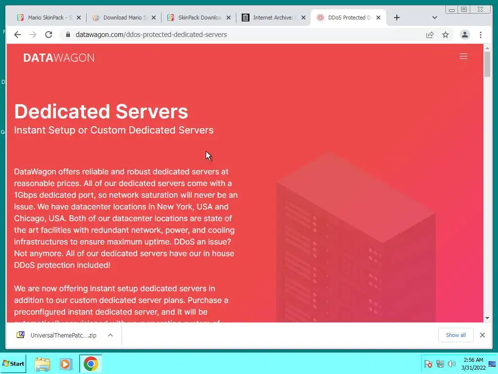Expand the tab search dropdown
The width and height of the screenshot is (498, 374).
[435, 18]
